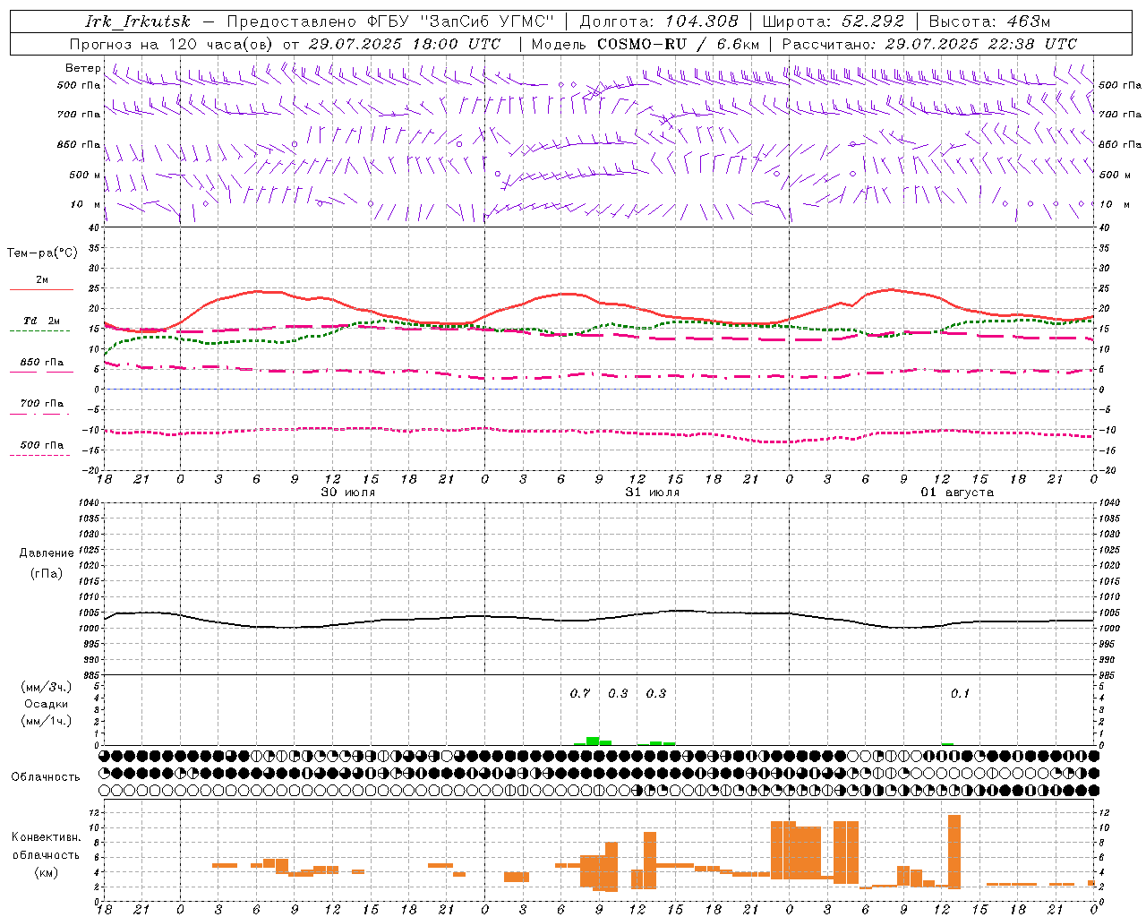The width and height of the screenshot is (1146, 917).
Task: Click the date label "30 июля"
Action: (348, 493)
